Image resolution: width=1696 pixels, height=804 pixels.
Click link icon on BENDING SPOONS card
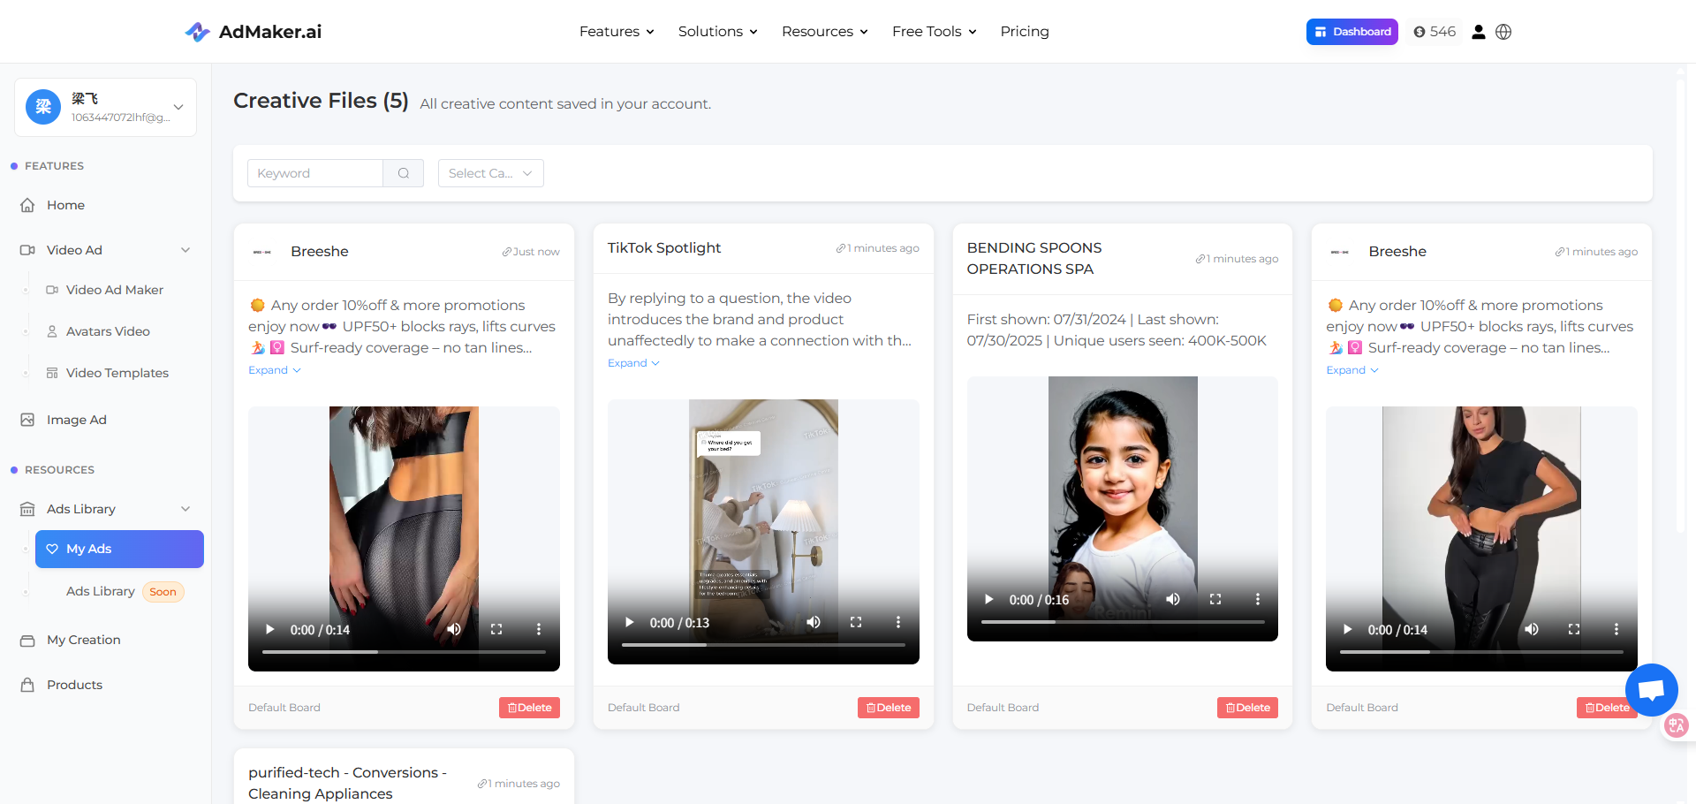click(x=1200, y=259)
